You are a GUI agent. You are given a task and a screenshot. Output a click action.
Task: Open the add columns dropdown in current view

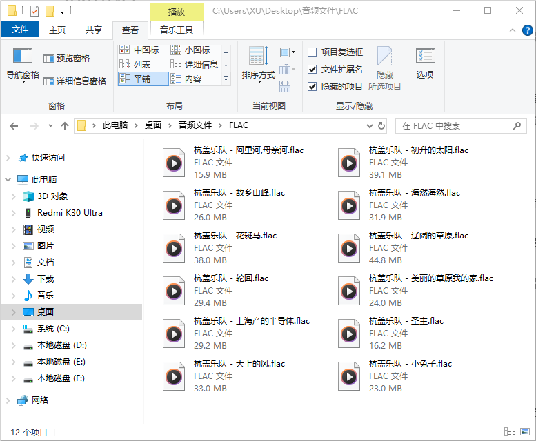[288, 70]
